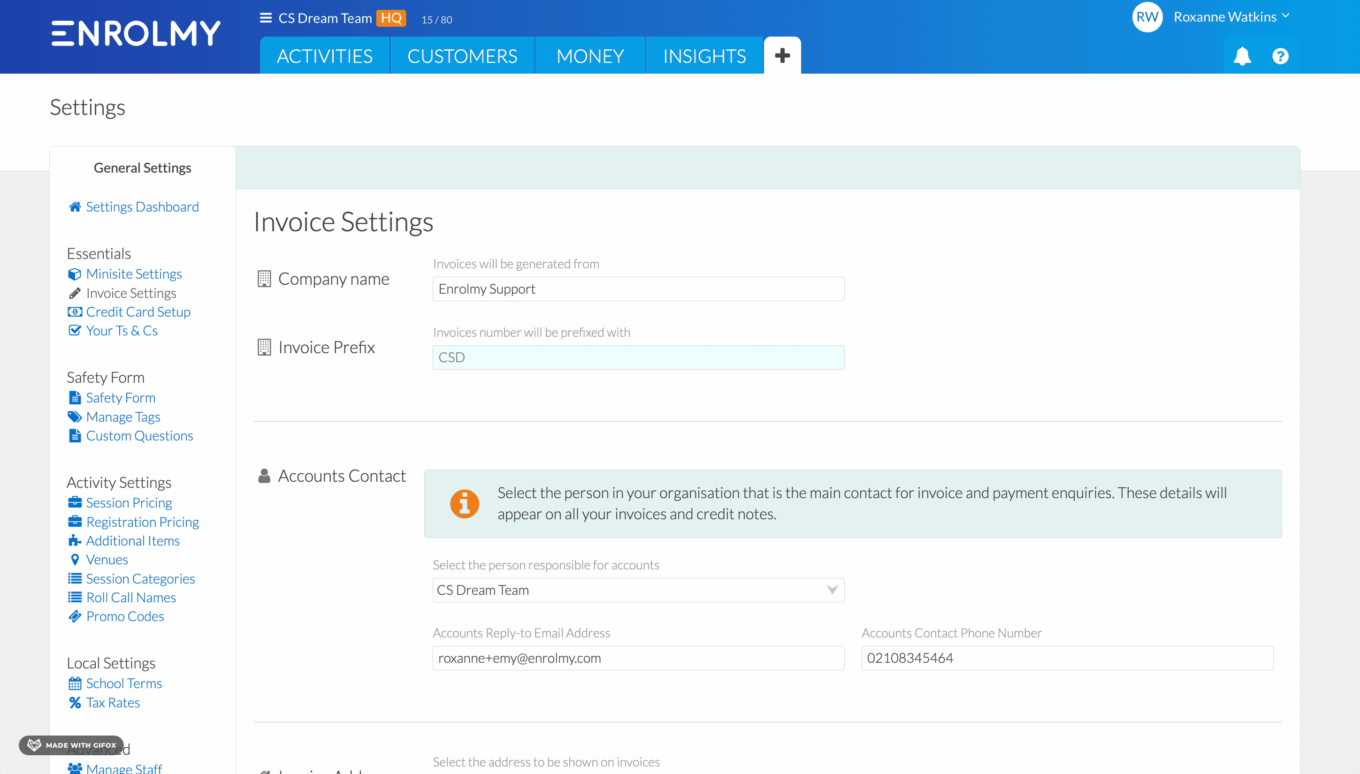The image size is (1360, 774).
Task: Open Session Categories link
Action: (140, 579)
